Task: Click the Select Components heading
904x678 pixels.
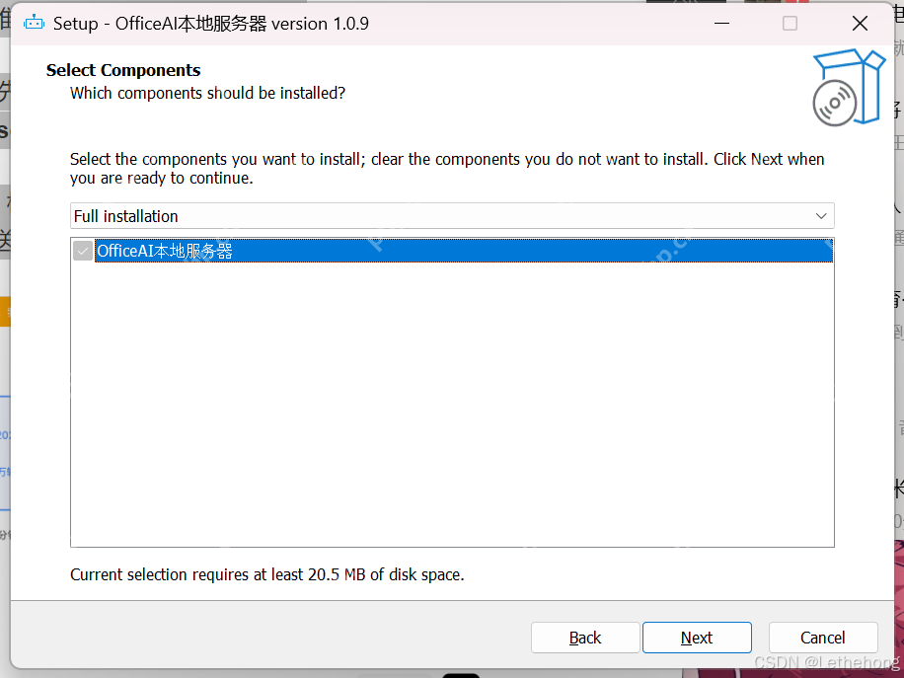Action: (x=123, y=70)
